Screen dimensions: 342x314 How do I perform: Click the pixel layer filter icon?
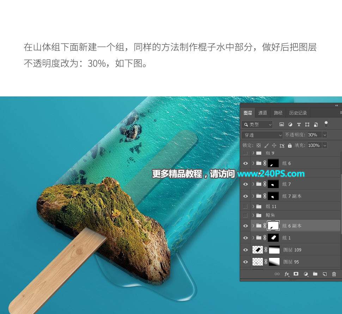[282, 124]
